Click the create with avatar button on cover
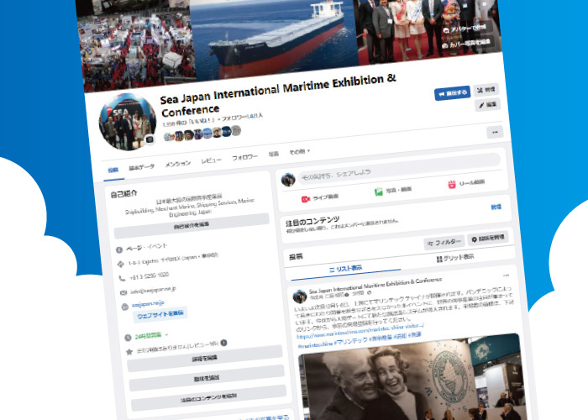588x420 pixels. (x=465, y=28)
